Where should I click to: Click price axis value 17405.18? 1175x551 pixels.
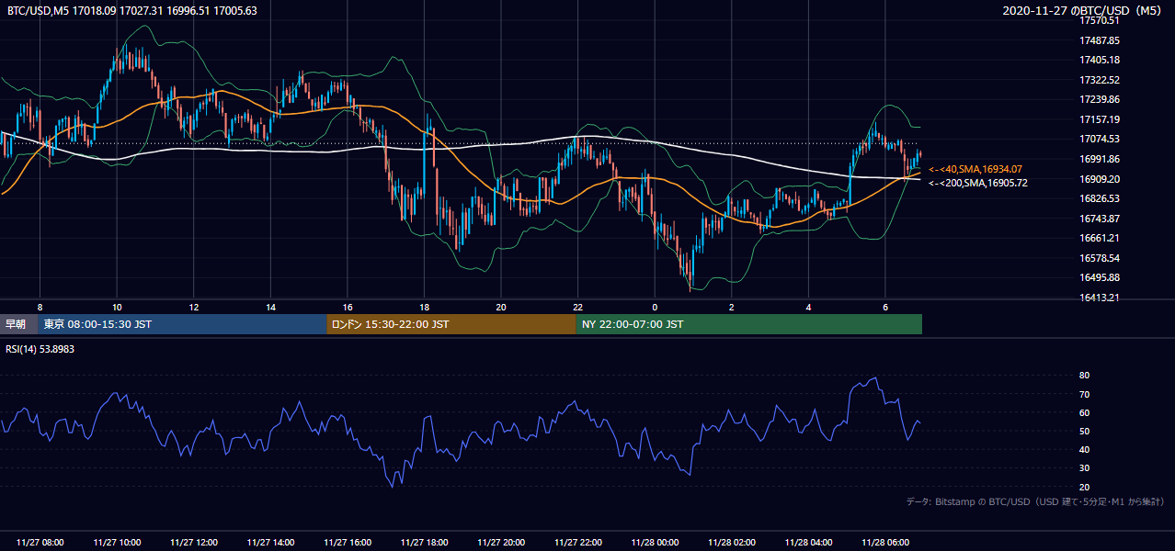(x=1100, y=60)
